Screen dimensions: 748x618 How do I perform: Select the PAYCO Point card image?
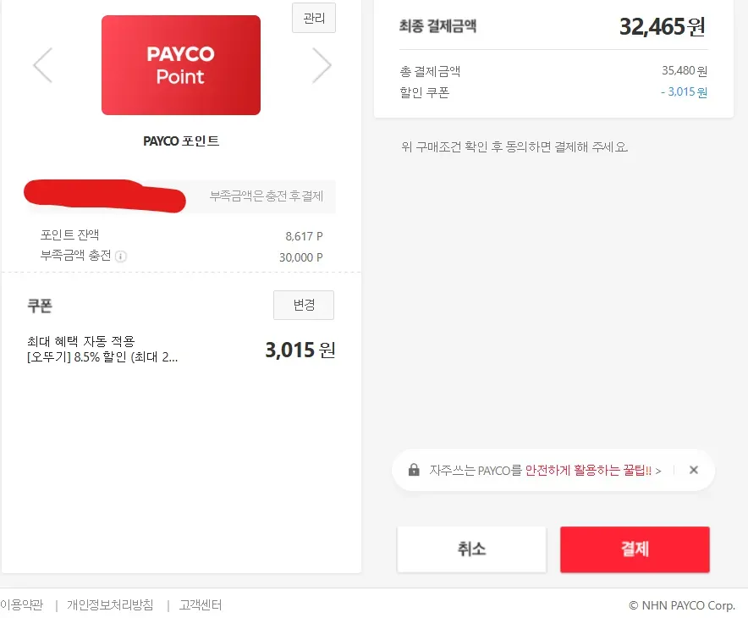[x=181, y=65]
